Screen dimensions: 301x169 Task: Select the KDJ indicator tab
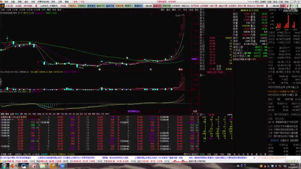click(x=81, y=114)
